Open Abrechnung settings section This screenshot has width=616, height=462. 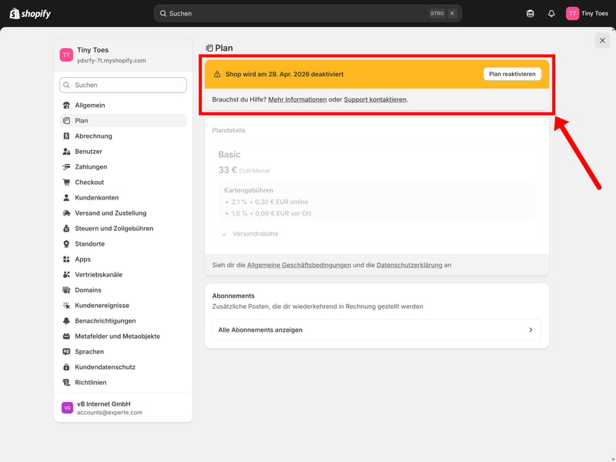pyautogui.click(x=93, y=136)
